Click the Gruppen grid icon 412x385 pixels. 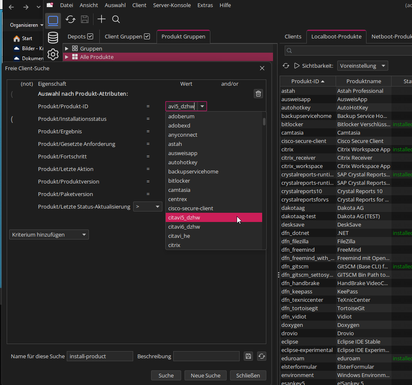point(75,48)
